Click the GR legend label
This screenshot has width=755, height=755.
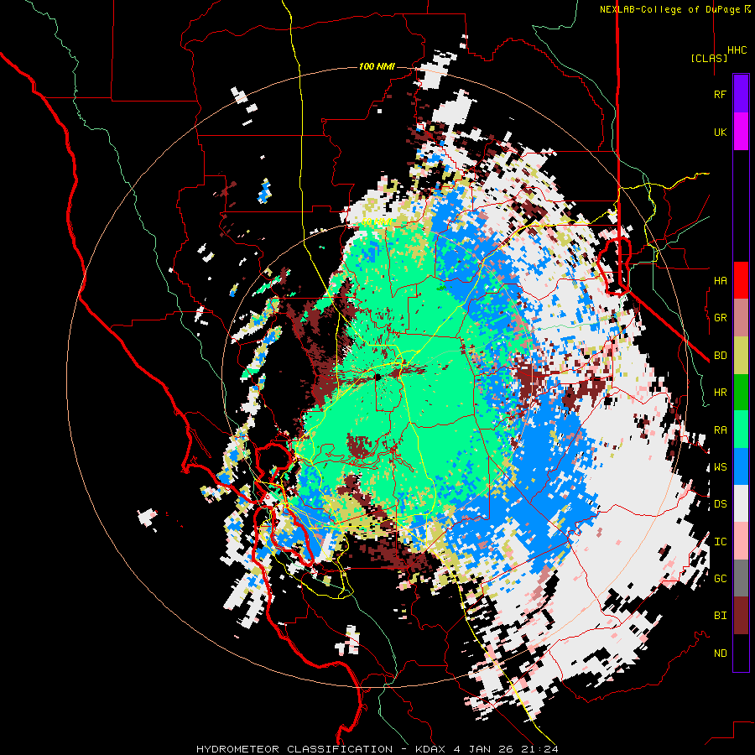click(x=720, y=318)
